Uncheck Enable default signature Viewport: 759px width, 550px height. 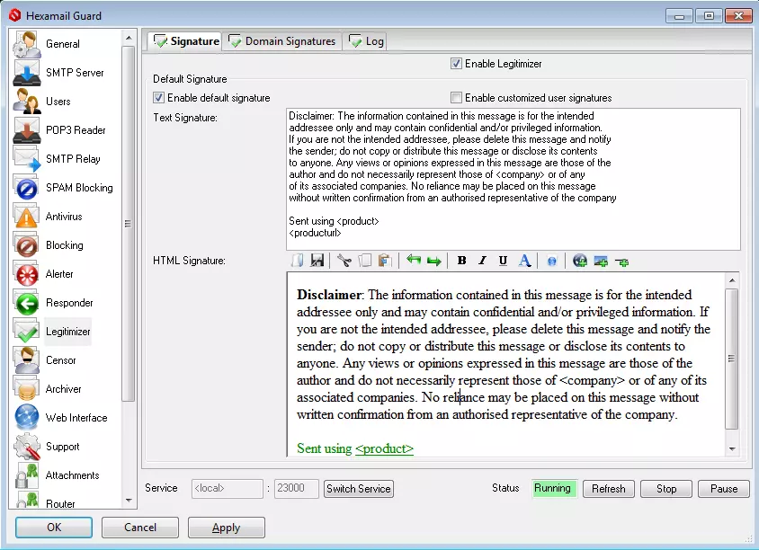coord(159,98)
